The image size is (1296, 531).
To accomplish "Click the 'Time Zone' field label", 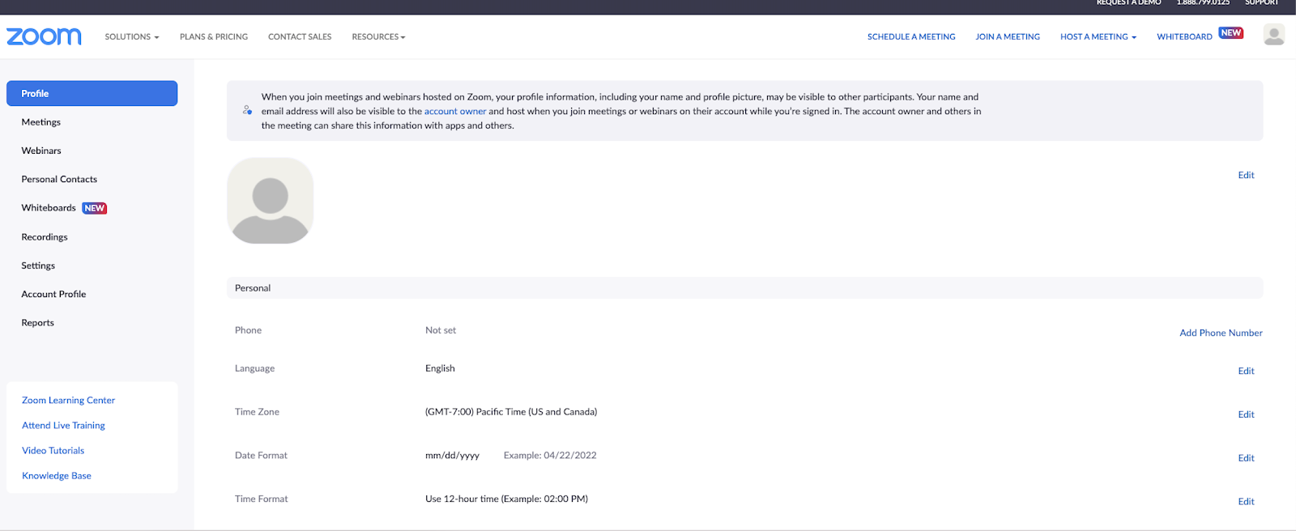I will [x=257, y=412].
